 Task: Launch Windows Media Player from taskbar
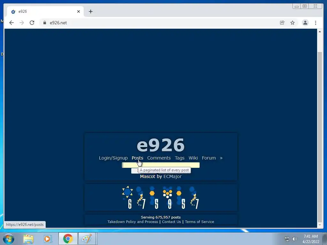[48, 239]
